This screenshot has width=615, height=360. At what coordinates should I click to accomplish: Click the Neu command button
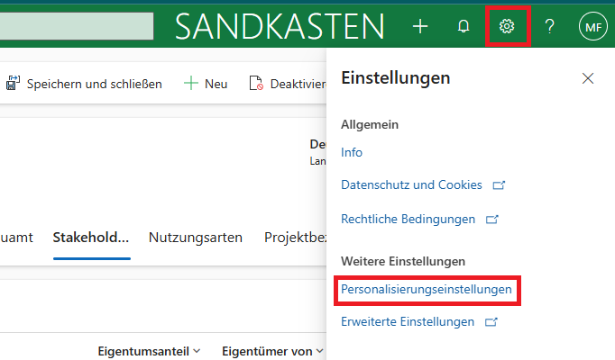coord(206,84)
